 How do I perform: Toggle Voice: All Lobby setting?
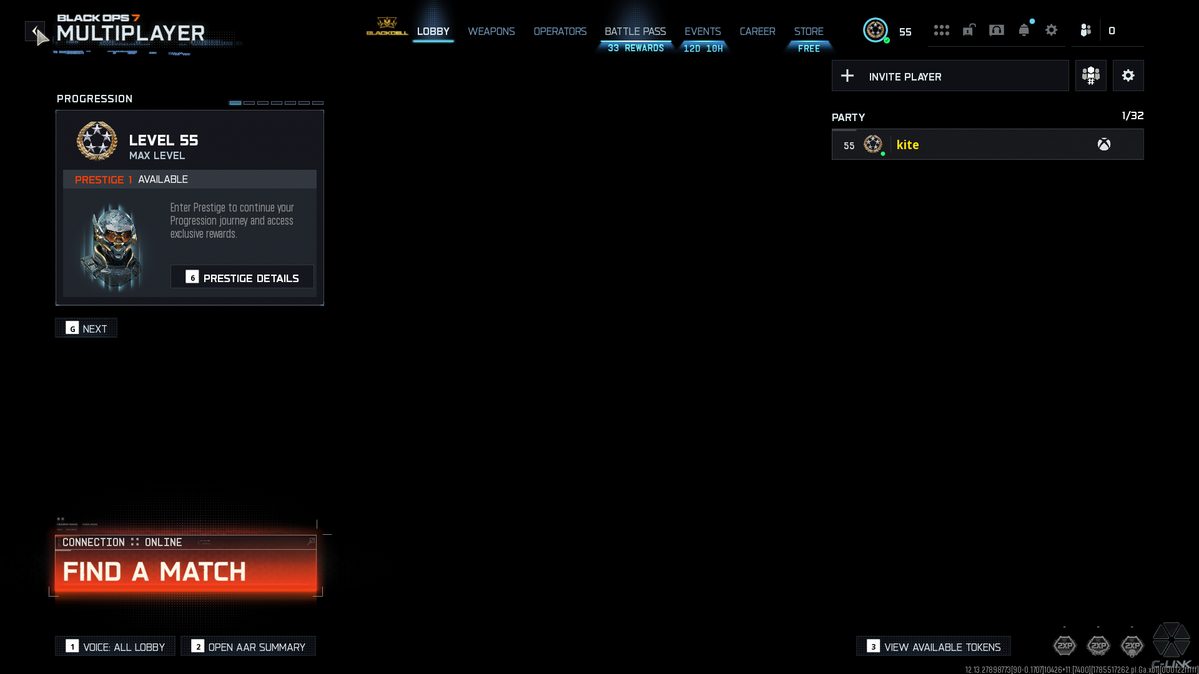116,647
